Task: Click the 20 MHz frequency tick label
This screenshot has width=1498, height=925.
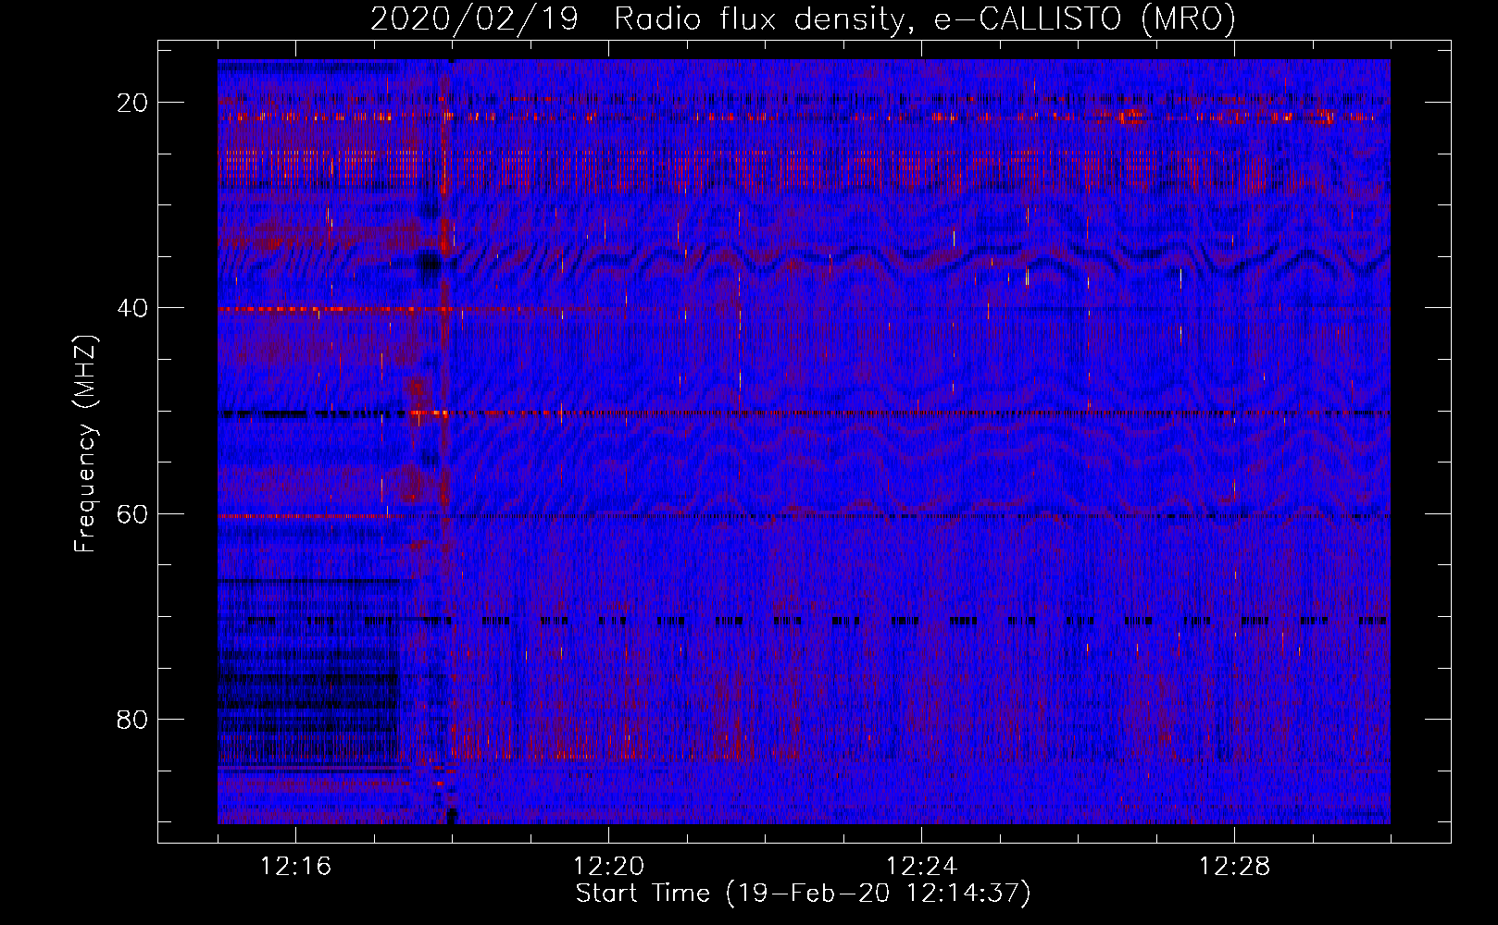Action: pos(132,103)
